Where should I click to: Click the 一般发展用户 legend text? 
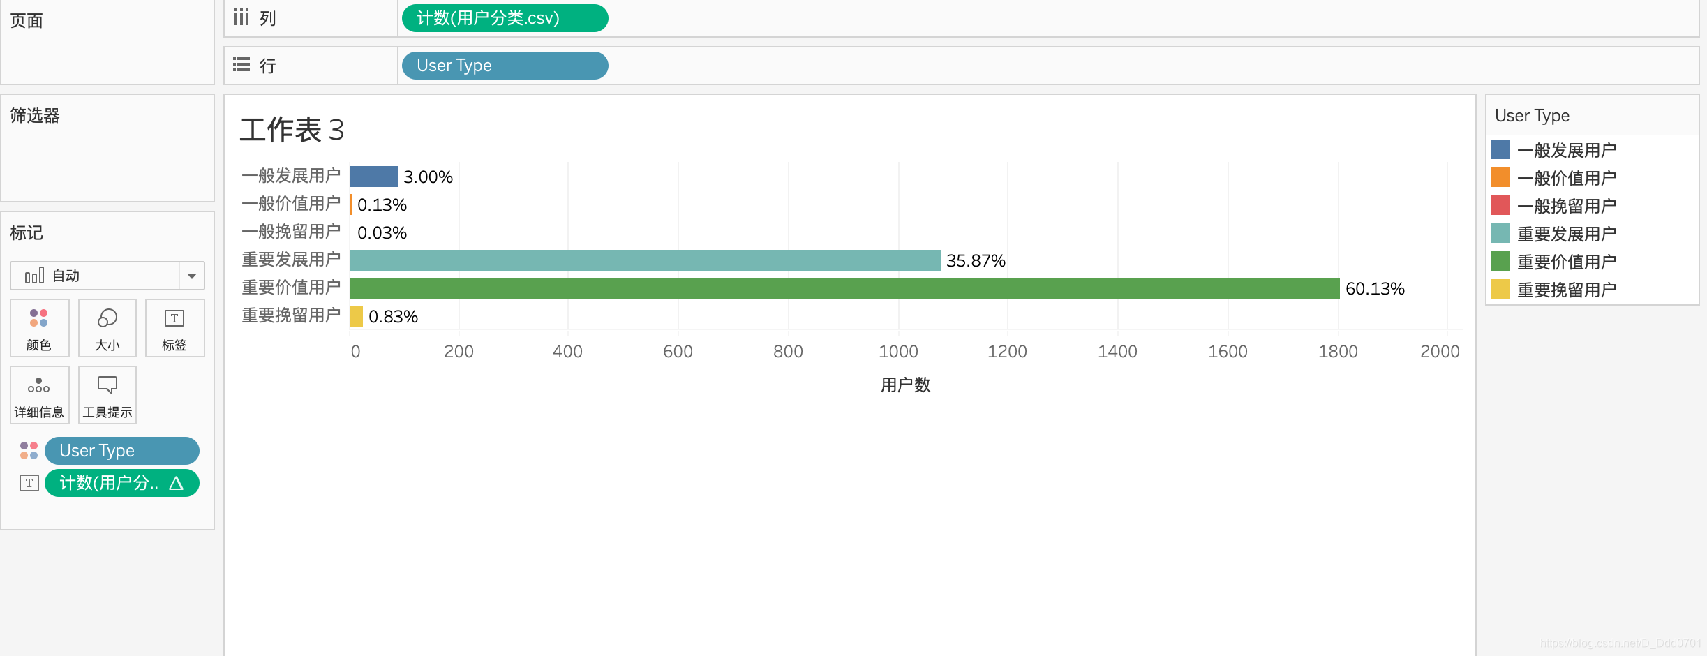pos(1567,151)
